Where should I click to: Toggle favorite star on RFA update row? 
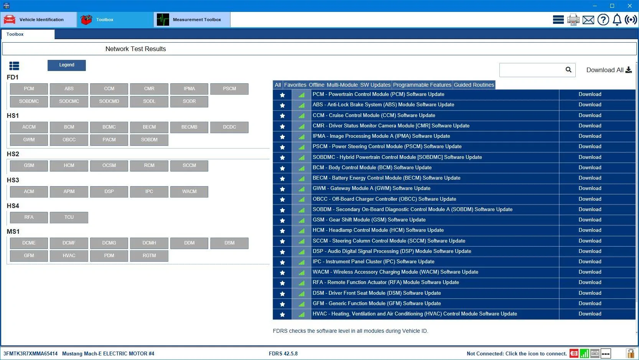[x=282, y=283]
